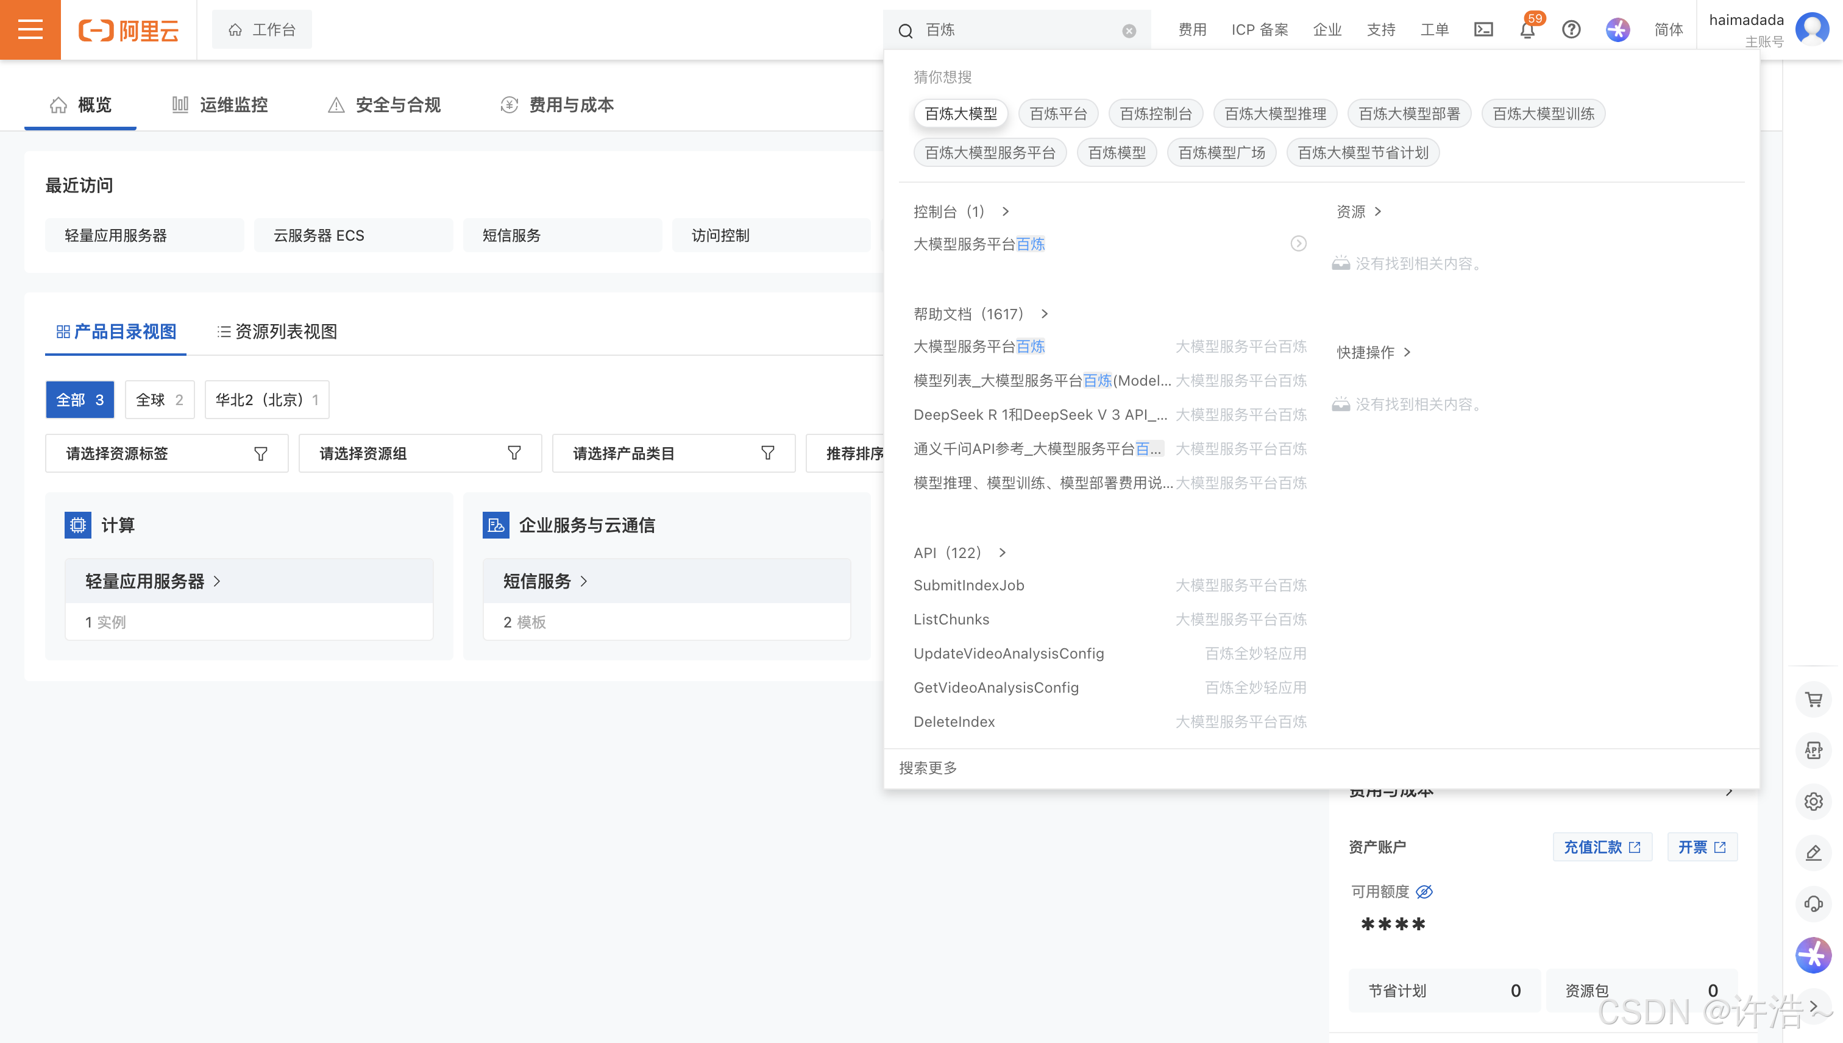
Task: Open the Cloud Shell terminal icon
Action: click(1483, 29)
